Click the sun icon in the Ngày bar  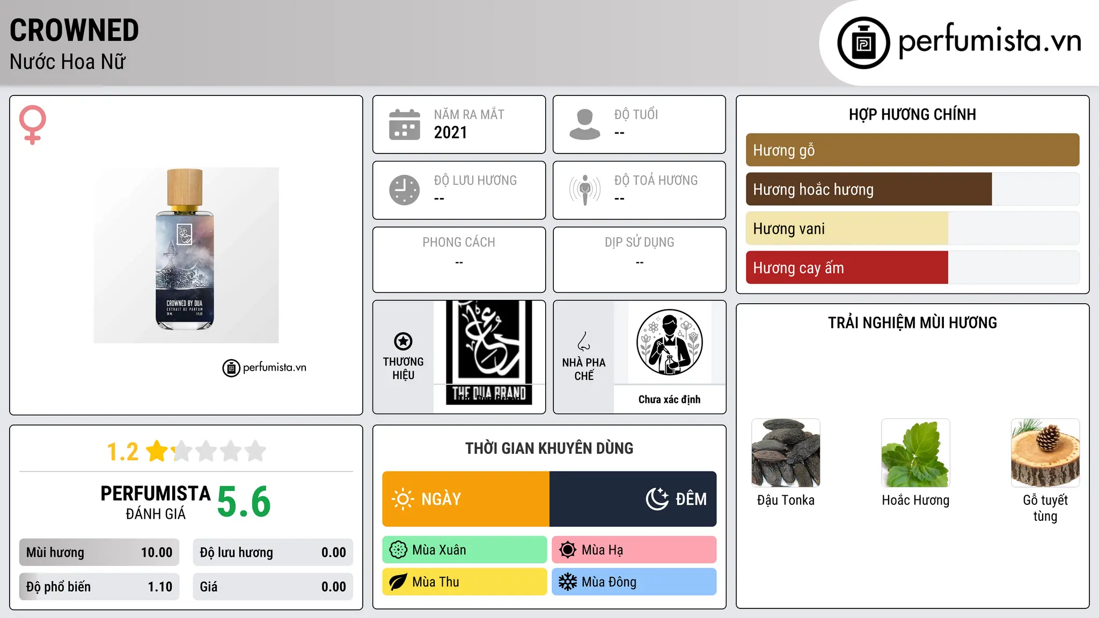coord(402,499)
